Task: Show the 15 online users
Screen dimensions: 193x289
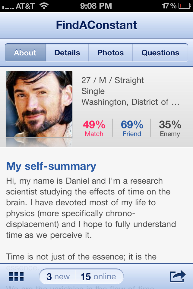Action: [x=98, y=276]
